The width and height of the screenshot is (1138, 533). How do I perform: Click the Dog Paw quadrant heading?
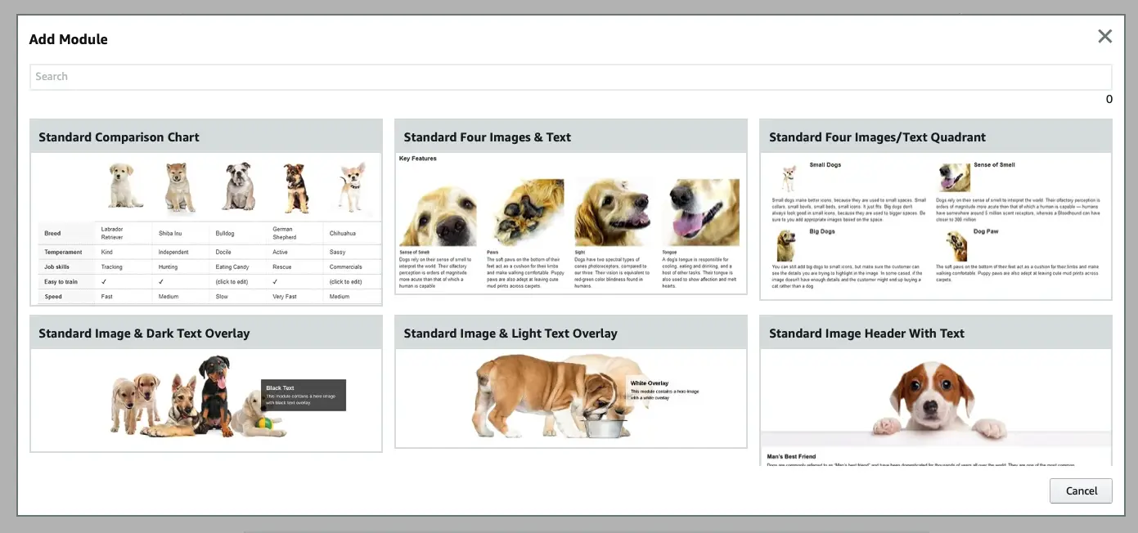[x=987, y=231]
